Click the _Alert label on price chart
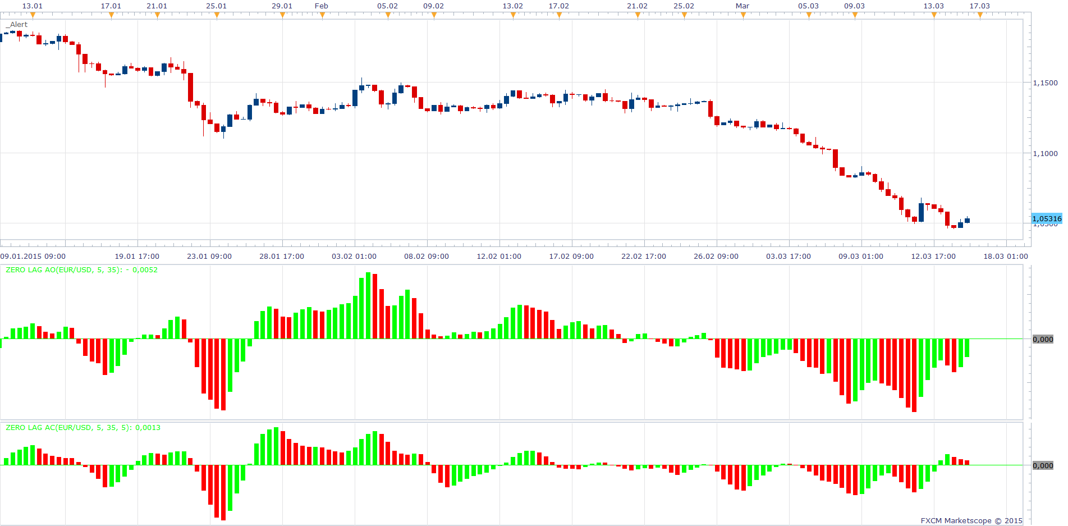1068x526 pixels. point(17,24)
